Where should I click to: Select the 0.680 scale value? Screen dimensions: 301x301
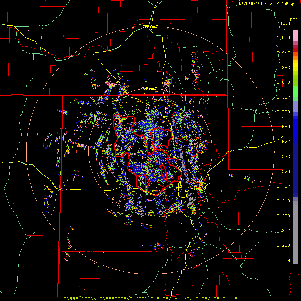coord(283,127)
